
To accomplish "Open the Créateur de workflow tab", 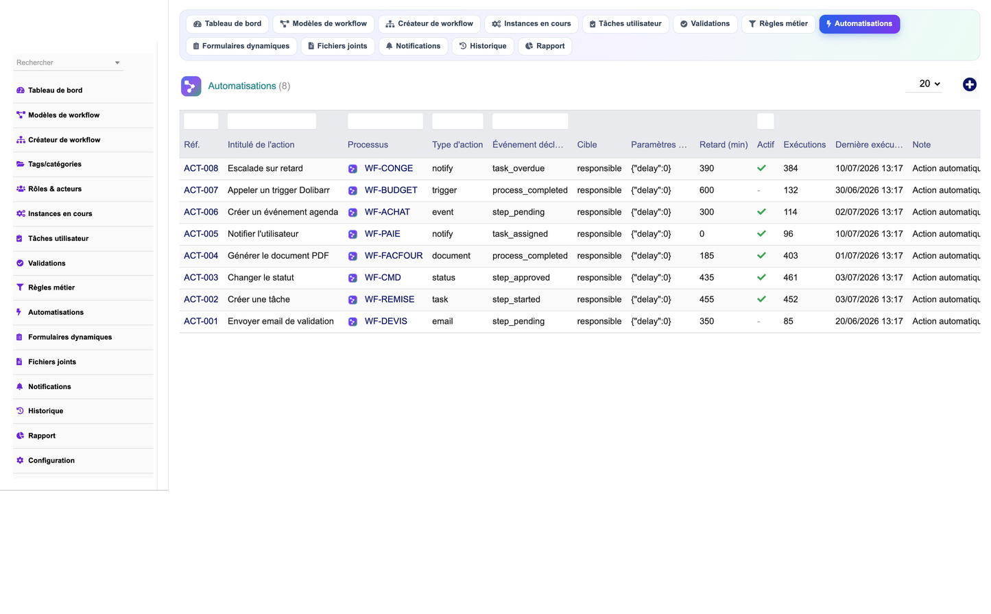I will pos(429,24).
